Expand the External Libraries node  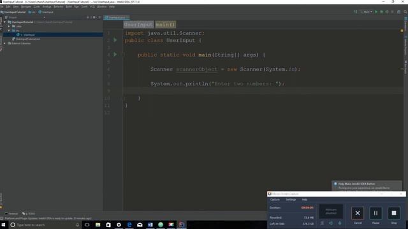point(4,43)
